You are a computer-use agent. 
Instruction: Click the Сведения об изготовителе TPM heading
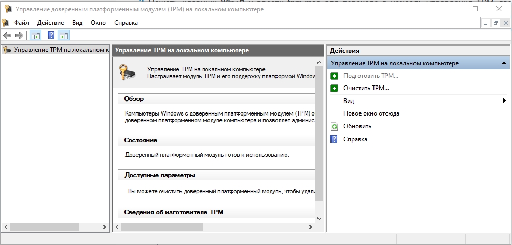coord(173,212)
